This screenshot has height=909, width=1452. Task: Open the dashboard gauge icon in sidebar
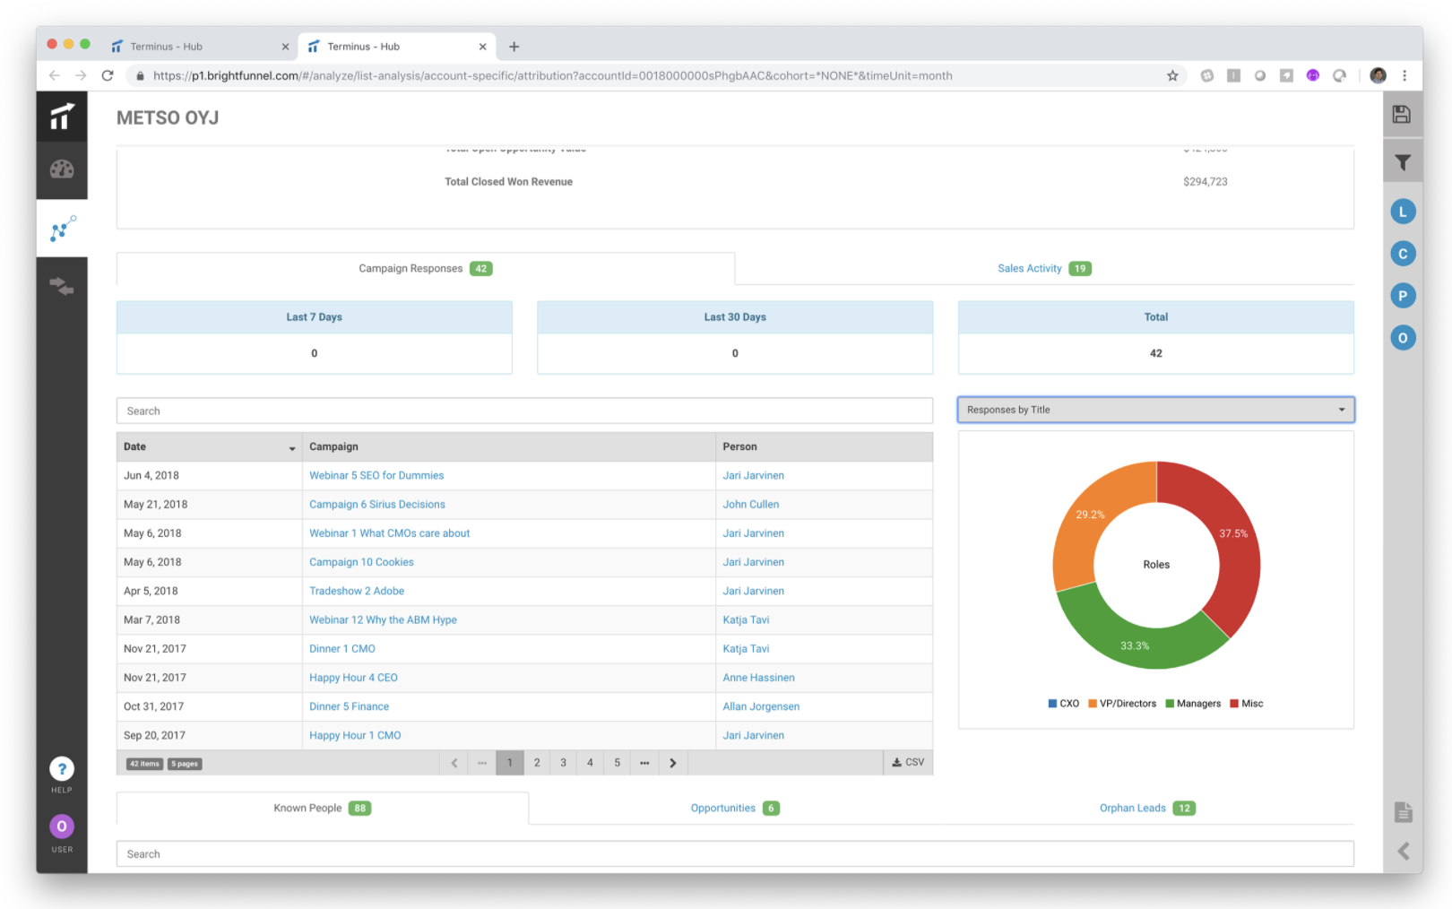(62, 169)
